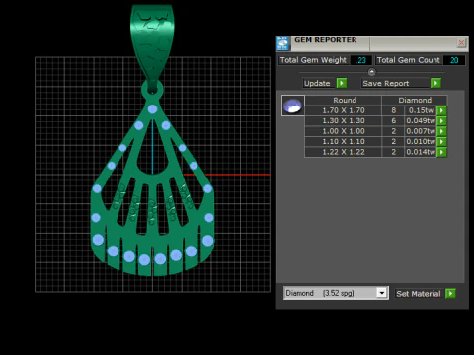Click the 0.007tw weight cell
Screen dimensions: 474x355
click(x=421, y=131)
